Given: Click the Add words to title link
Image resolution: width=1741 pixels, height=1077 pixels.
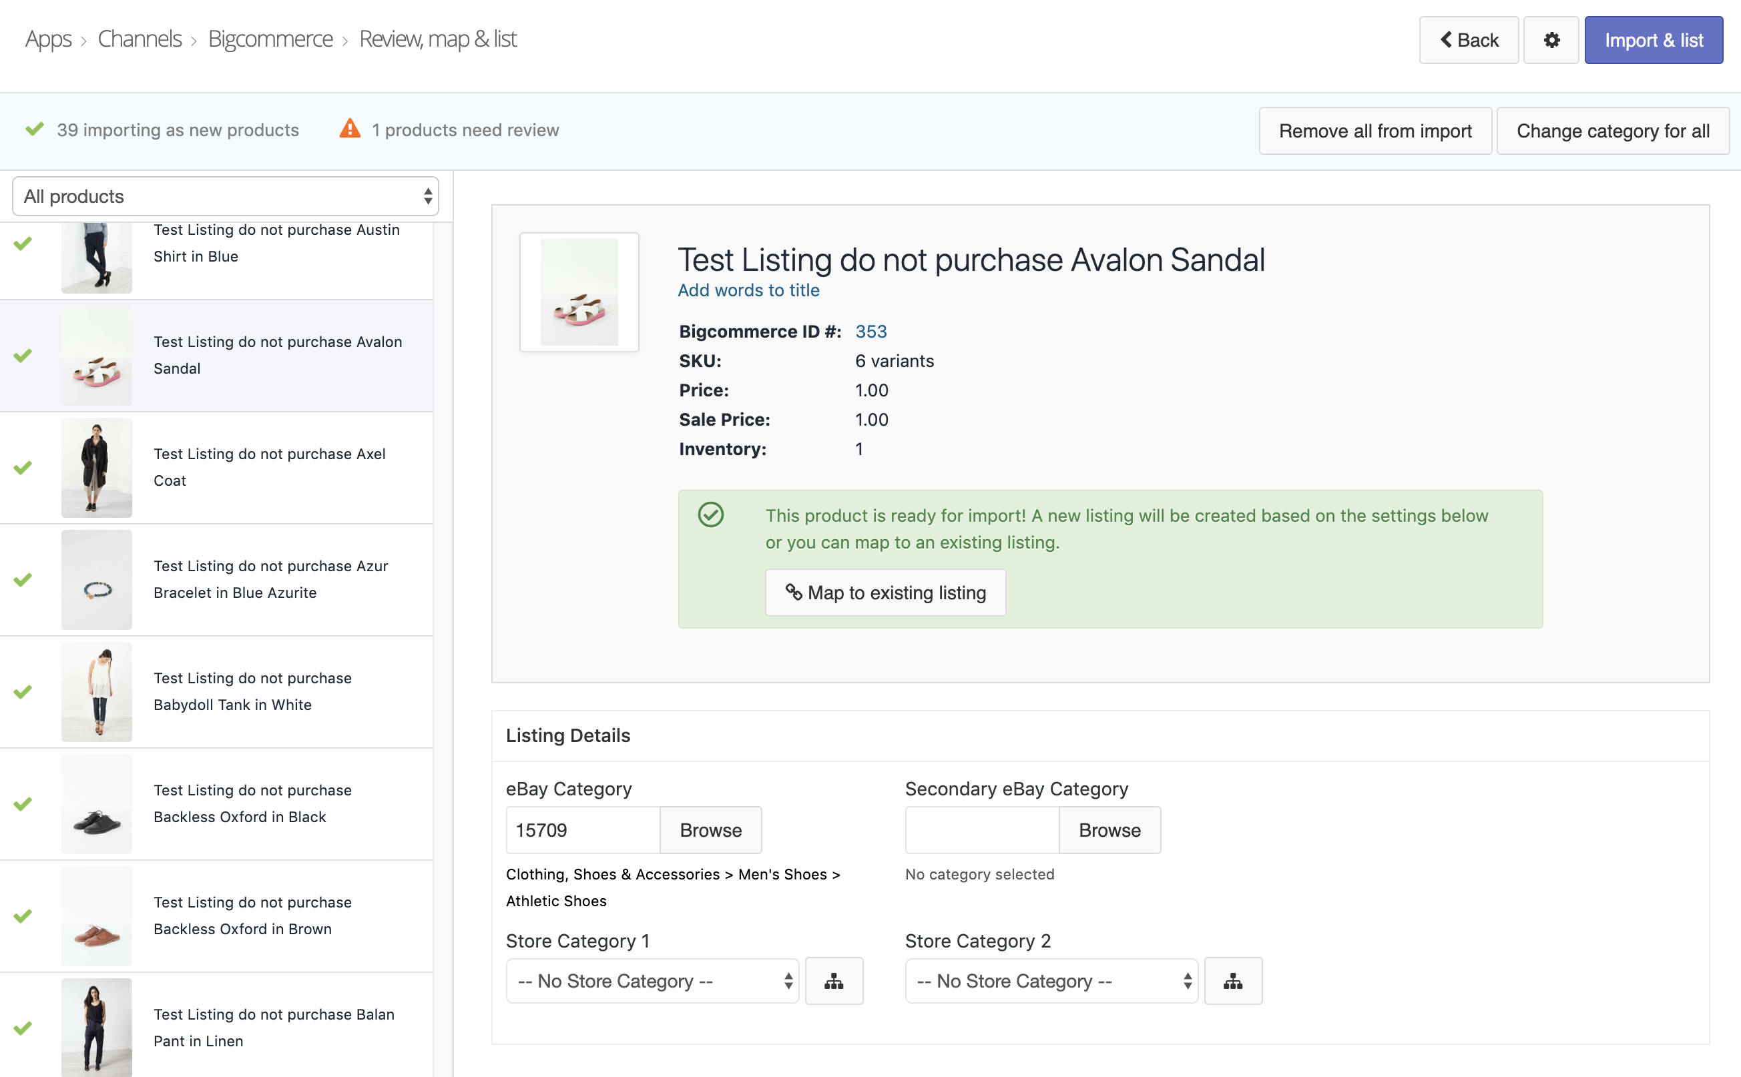Looking at the screenshot, I should pos(748,290).
